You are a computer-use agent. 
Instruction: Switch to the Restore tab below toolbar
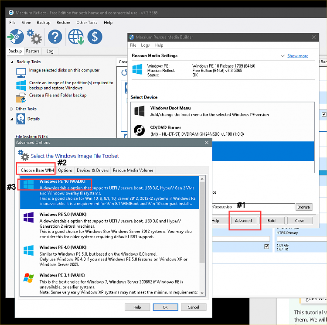[33, 51]
